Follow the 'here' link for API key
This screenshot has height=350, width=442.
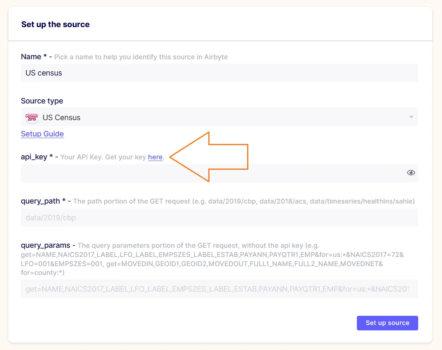tap(155, 157)
